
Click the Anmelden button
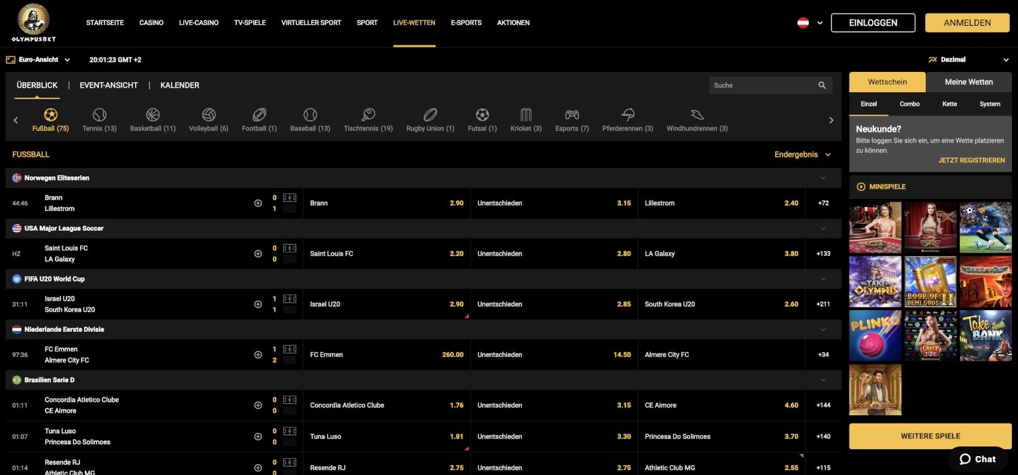coord(967,22)
